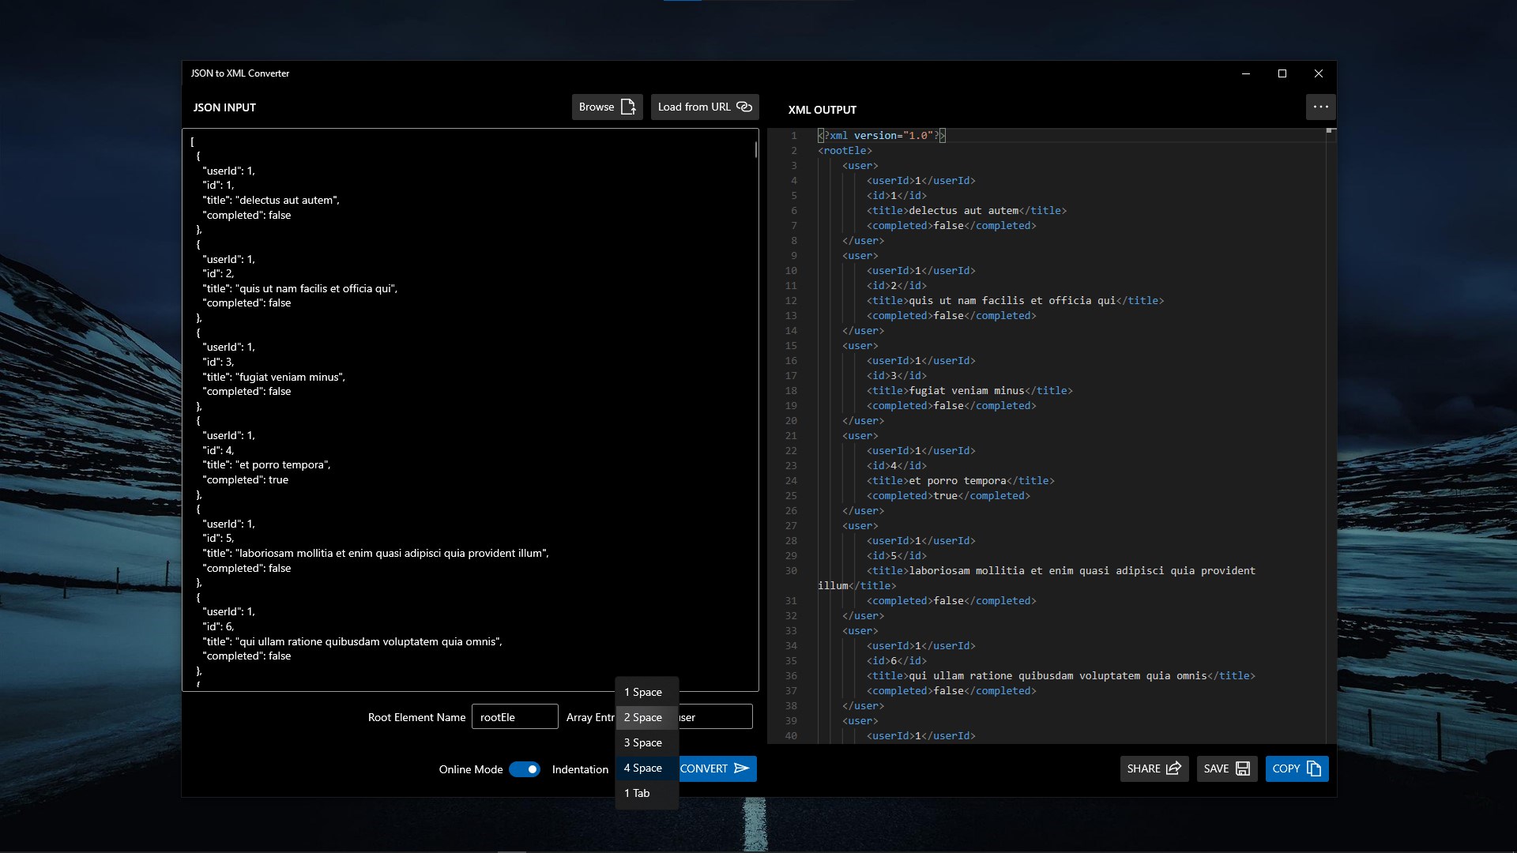
Task: Pick the 4 Space indentation entry
Action: click(643, 768)
